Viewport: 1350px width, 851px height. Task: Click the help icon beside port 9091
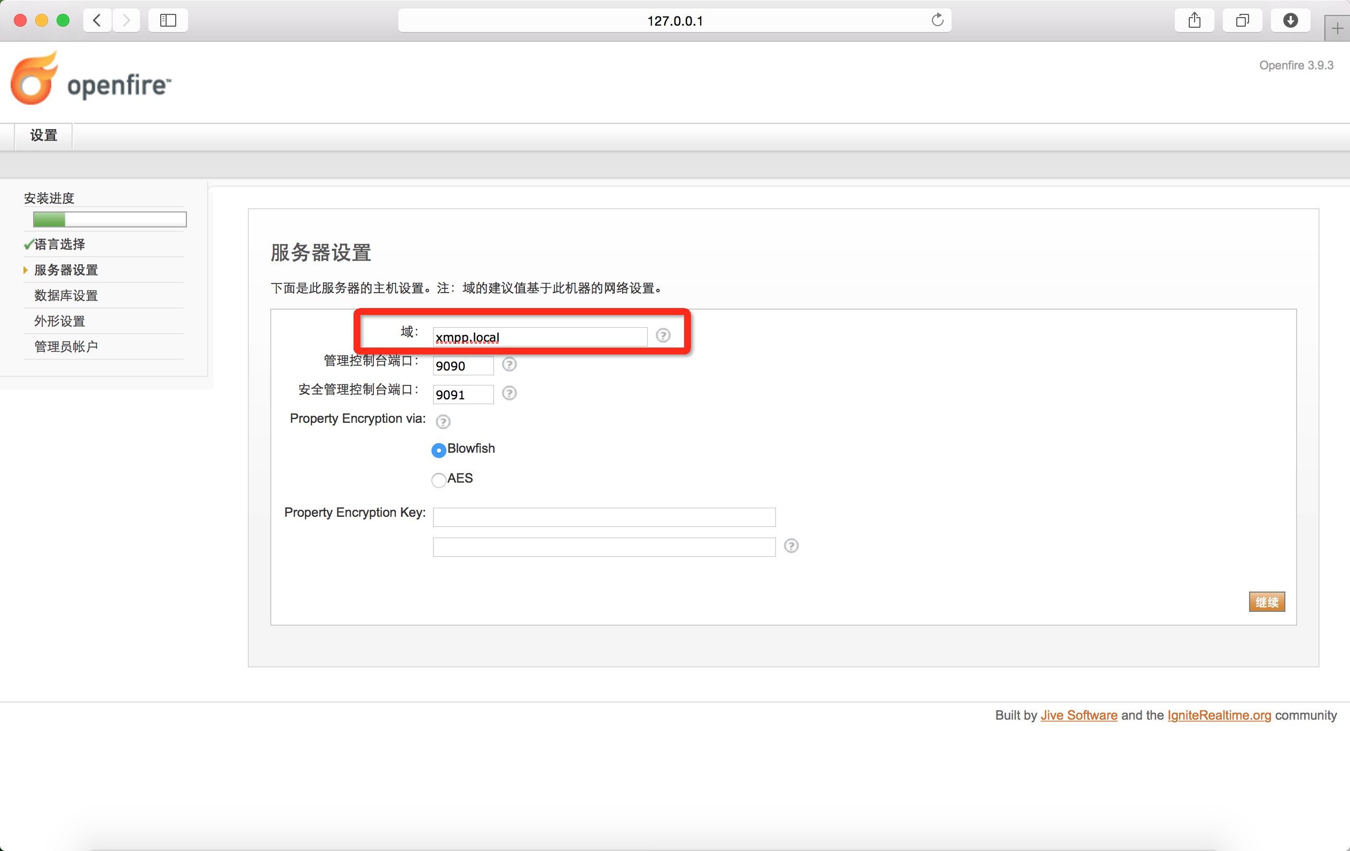pos(509,393)
